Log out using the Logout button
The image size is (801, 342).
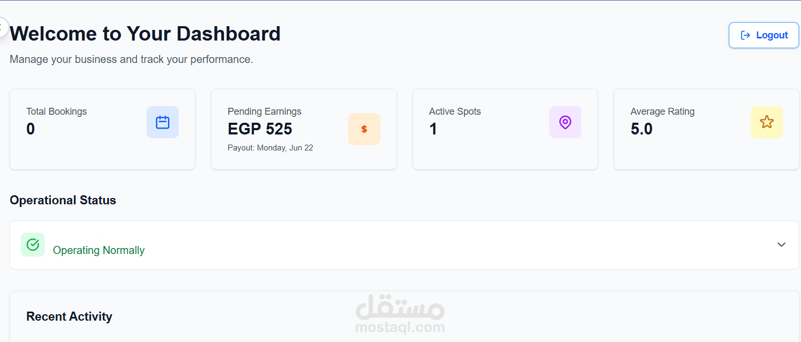764,35
